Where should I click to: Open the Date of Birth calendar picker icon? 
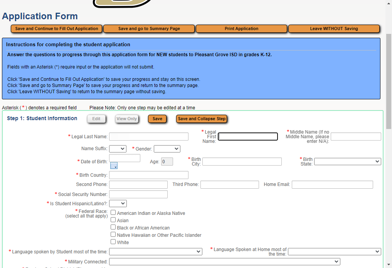[114, 166]
